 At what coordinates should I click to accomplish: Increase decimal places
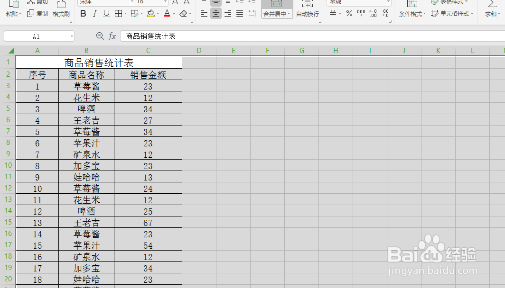[x=373, y=13]
